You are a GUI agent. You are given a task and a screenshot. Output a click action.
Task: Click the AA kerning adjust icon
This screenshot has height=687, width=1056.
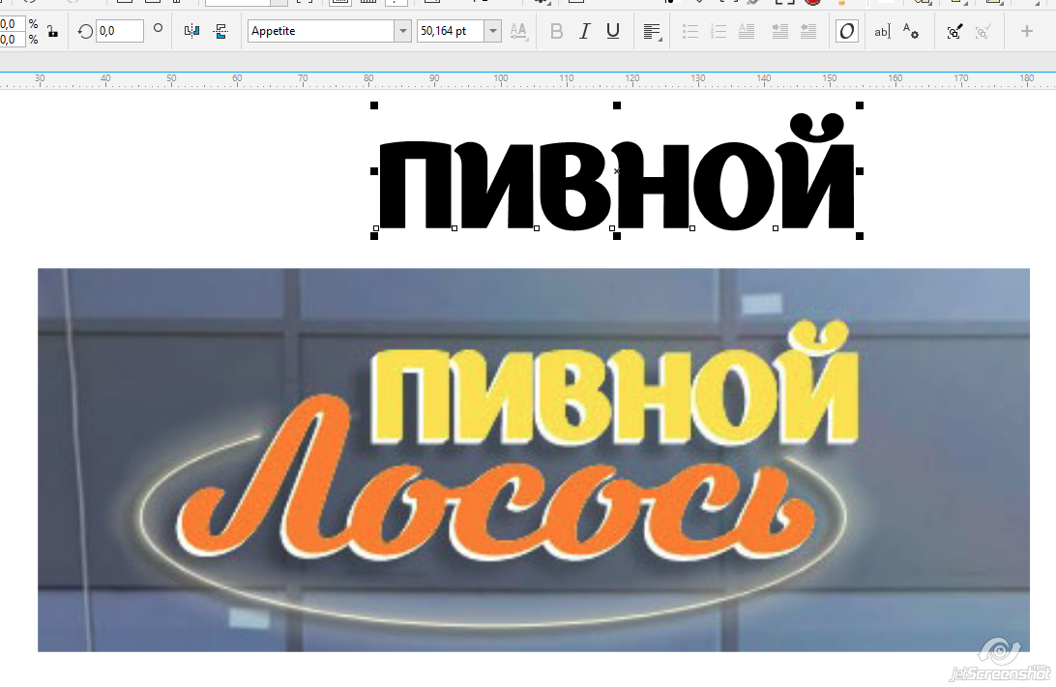pos(518,31)
